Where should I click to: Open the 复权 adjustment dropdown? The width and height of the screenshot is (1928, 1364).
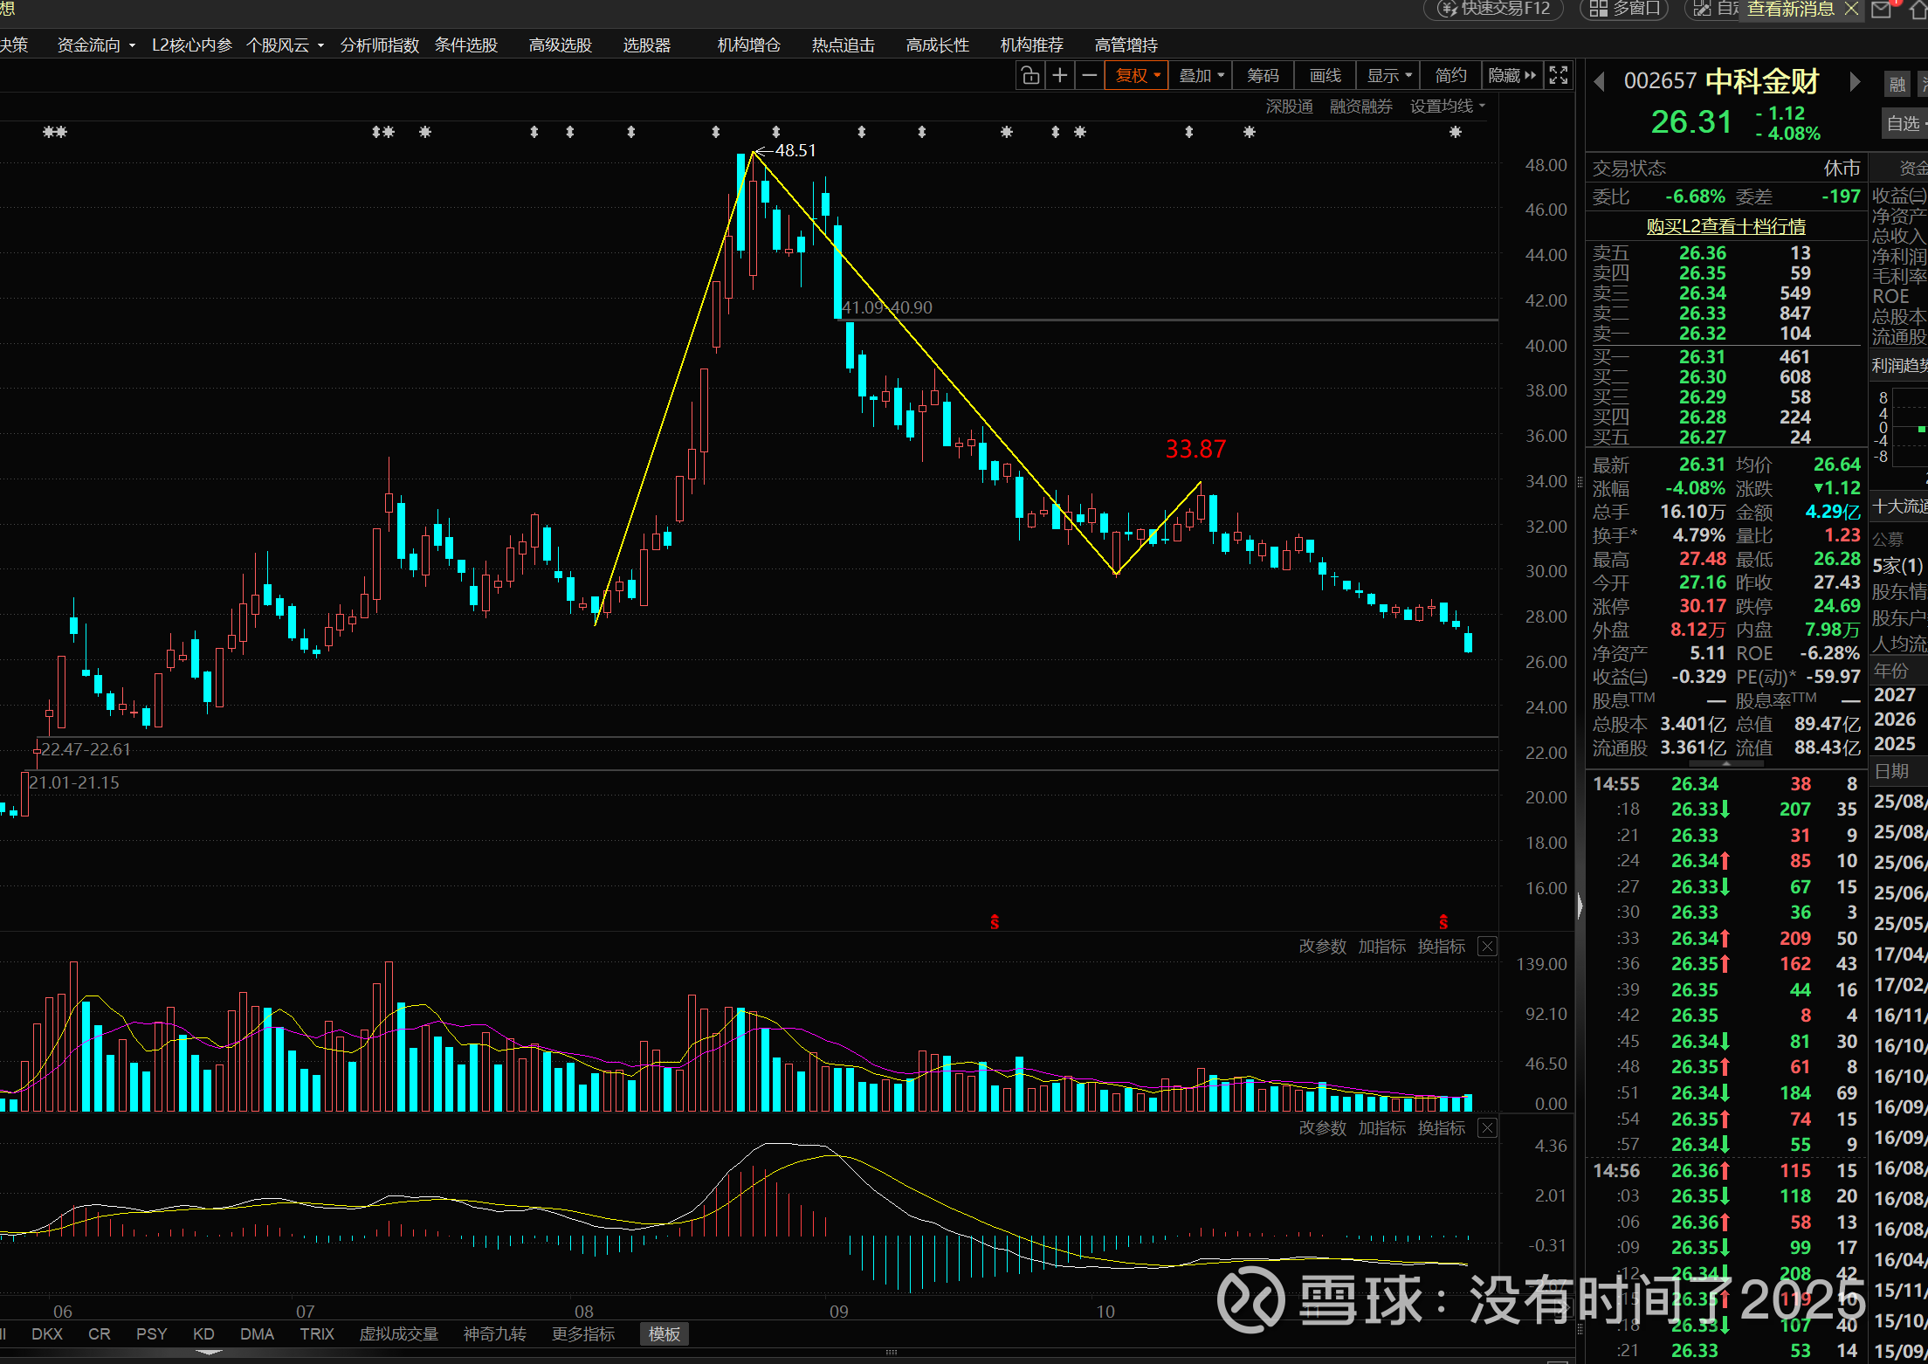point(1137,76)
